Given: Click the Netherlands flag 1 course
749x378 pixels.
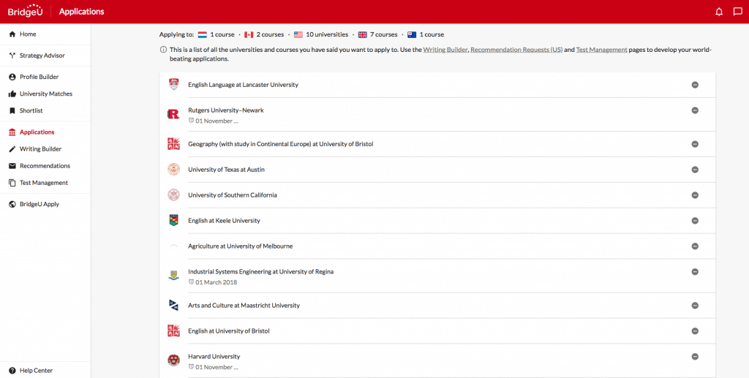Looking at the screenshot, I should tap(217, 34).
